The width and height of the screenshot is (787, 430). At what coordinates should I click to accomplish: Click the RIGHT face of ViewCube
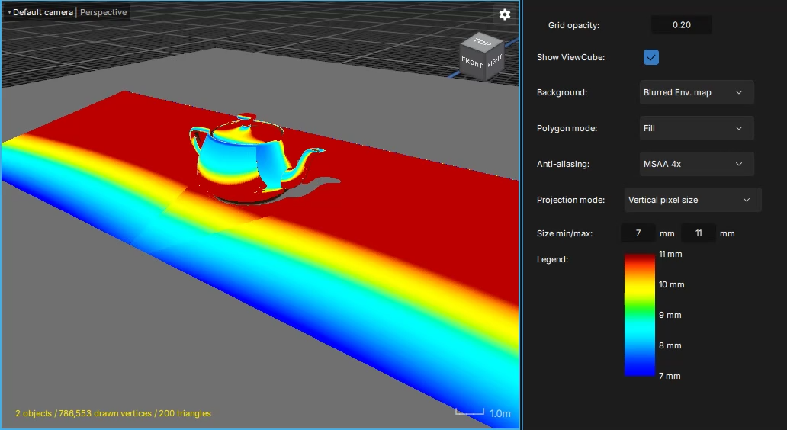click(494, 61)
